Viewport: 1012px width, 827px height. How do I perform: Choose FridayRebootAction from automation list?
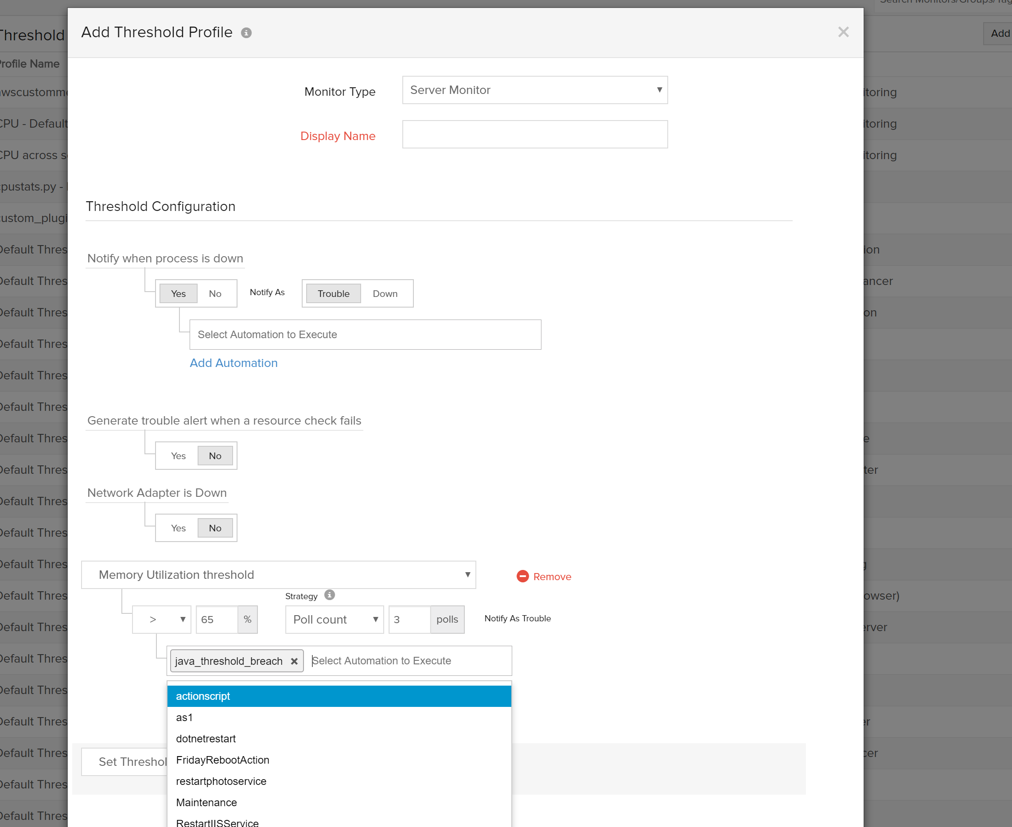[x=222, y=760]
